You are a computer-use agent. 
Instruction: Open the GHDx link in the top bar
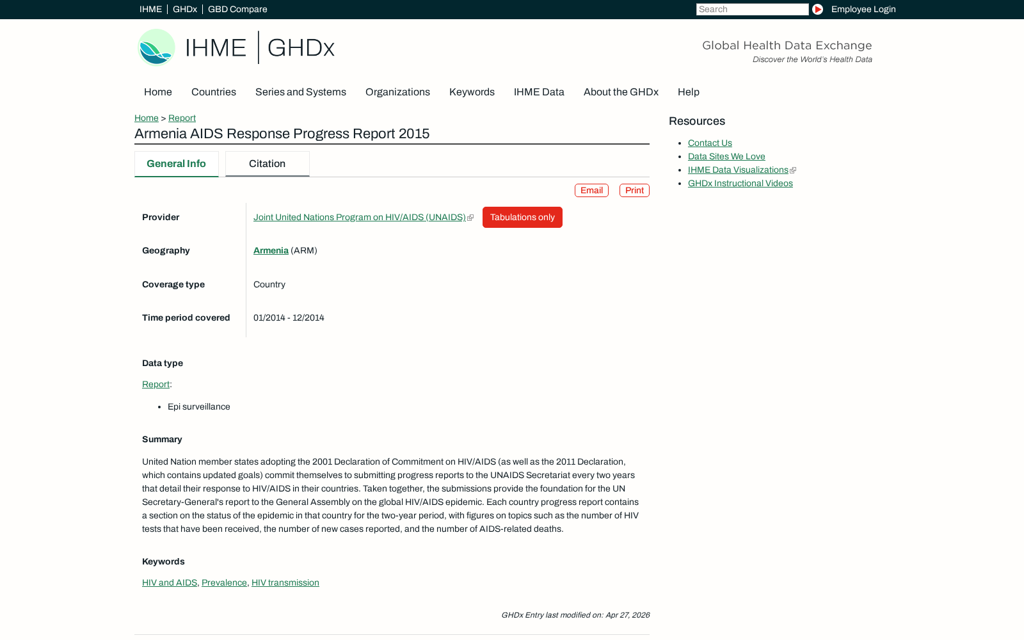coord(184,9)
